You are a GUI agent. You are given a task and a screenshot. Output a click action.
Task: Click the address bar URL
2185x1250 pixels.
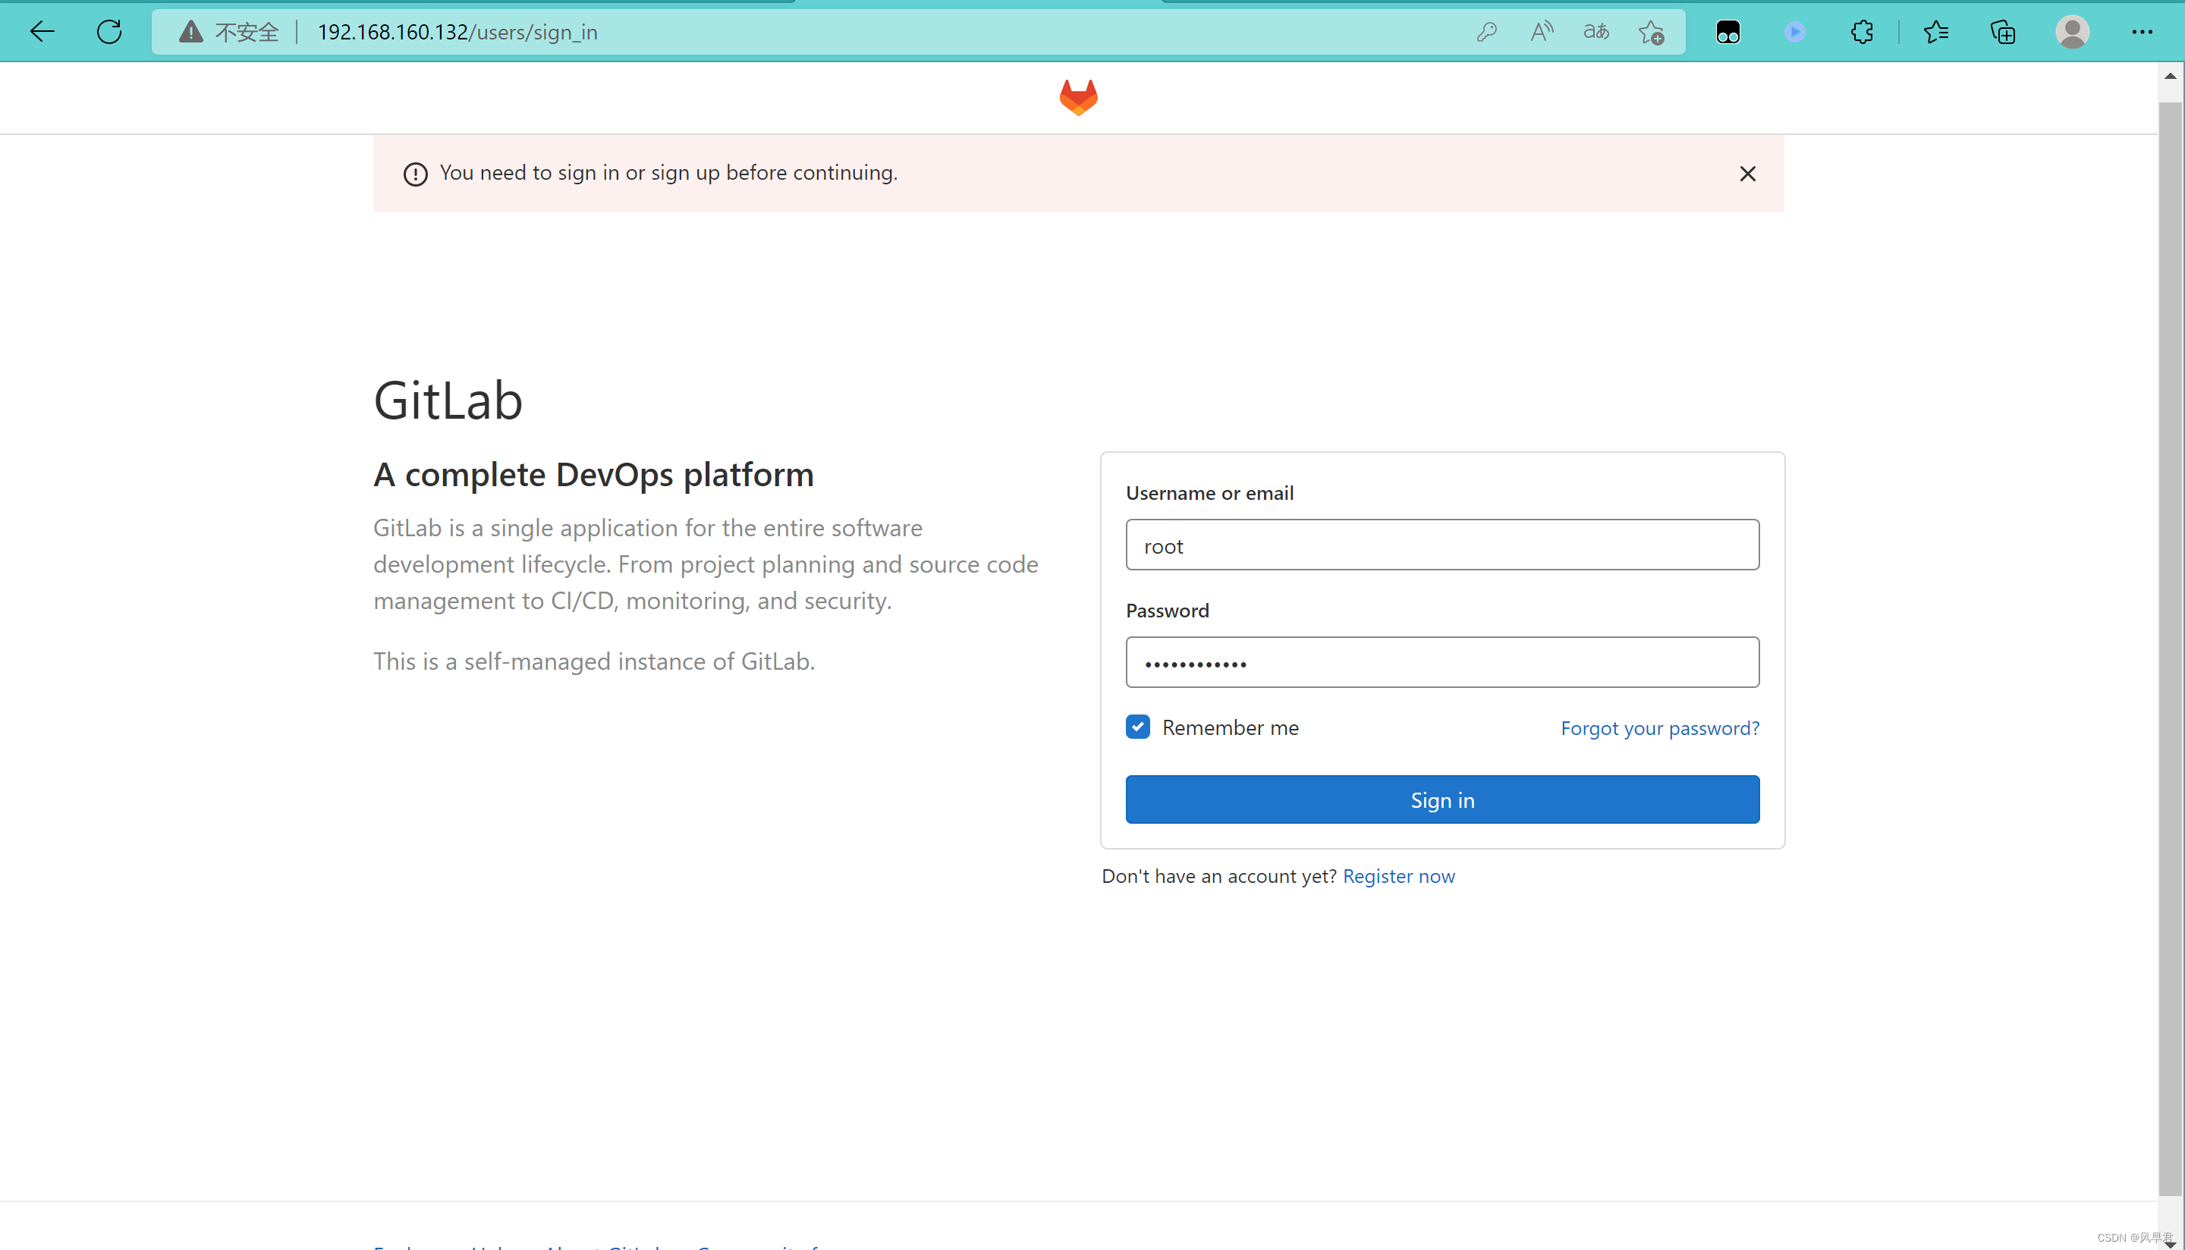point(457,32)
